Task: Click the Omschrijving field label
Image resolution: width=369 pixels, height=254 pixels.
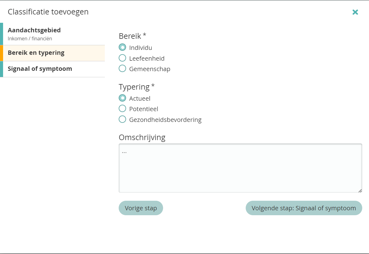Action: [x=142, y=137]
